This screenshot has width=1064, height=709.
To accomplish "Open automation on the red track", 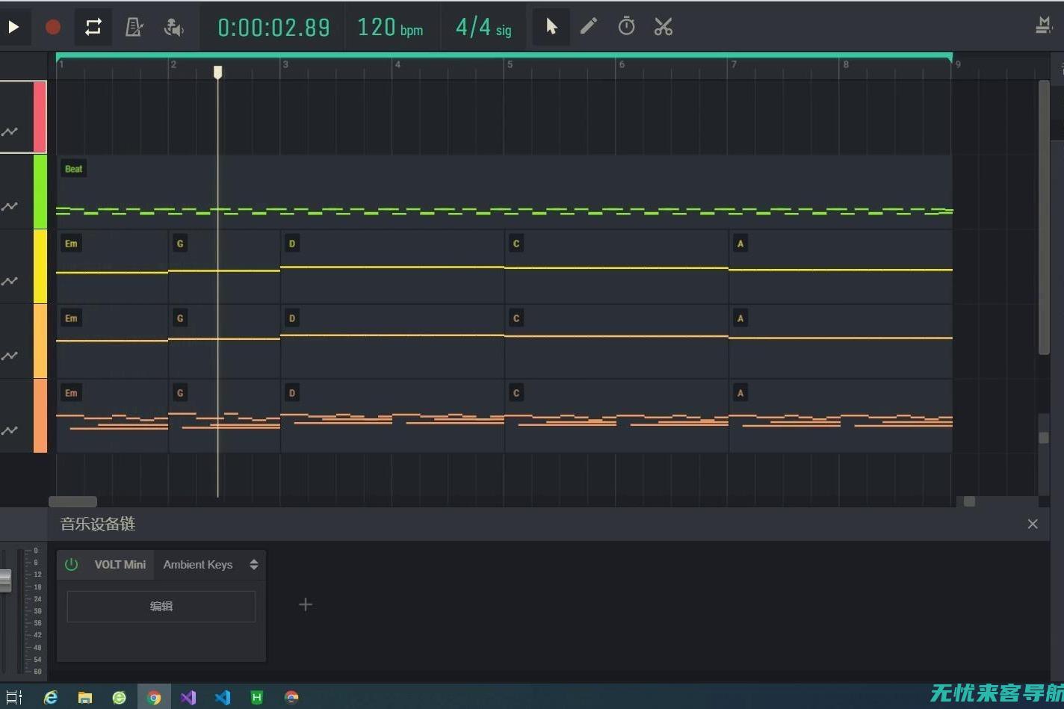I will pos(10,131).
